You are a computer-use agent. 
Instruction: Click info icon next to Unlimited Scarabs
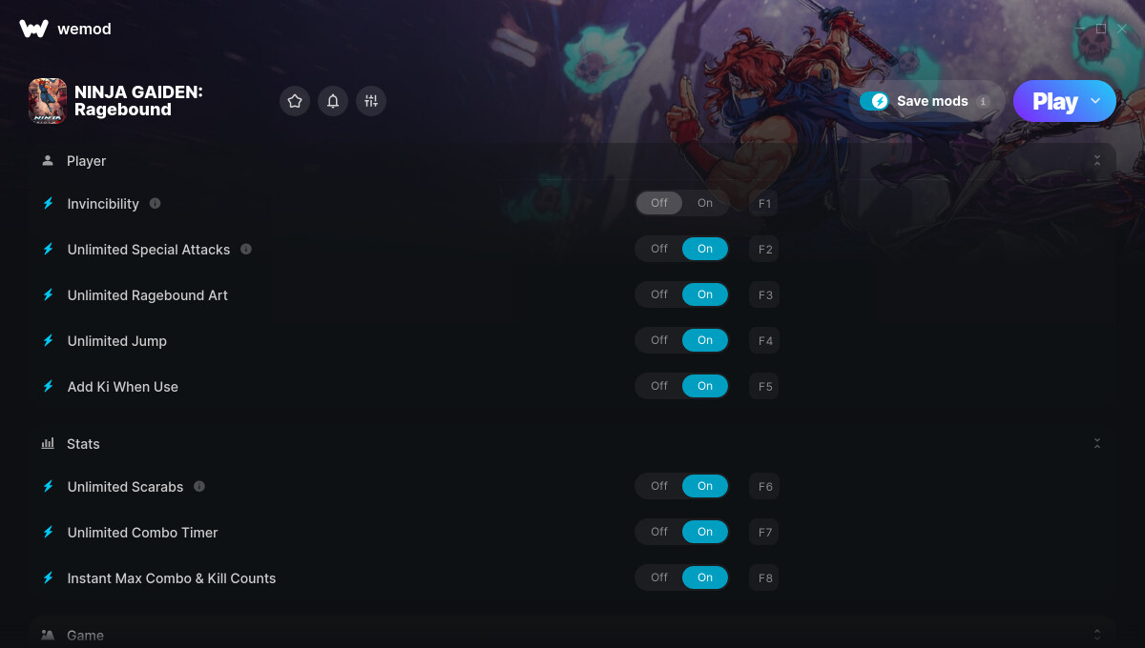tap(199, 486)
